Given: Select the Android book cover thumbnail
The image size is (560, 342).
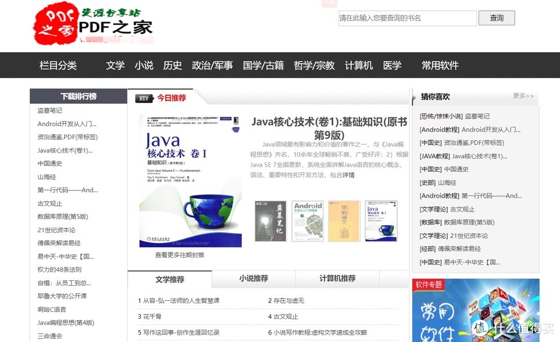Looking at the screenshot, I should [x=307, y=221].
